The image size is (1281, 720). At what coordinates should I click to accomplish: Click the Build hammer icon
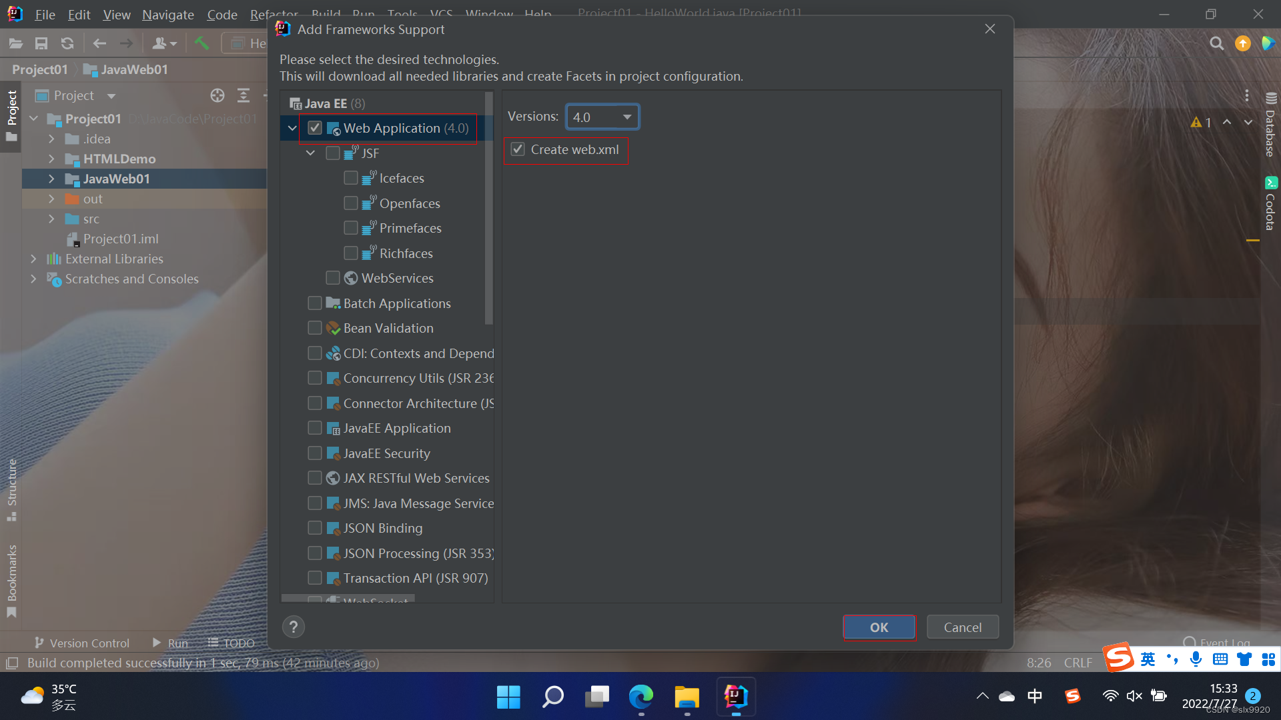(201, 44)
